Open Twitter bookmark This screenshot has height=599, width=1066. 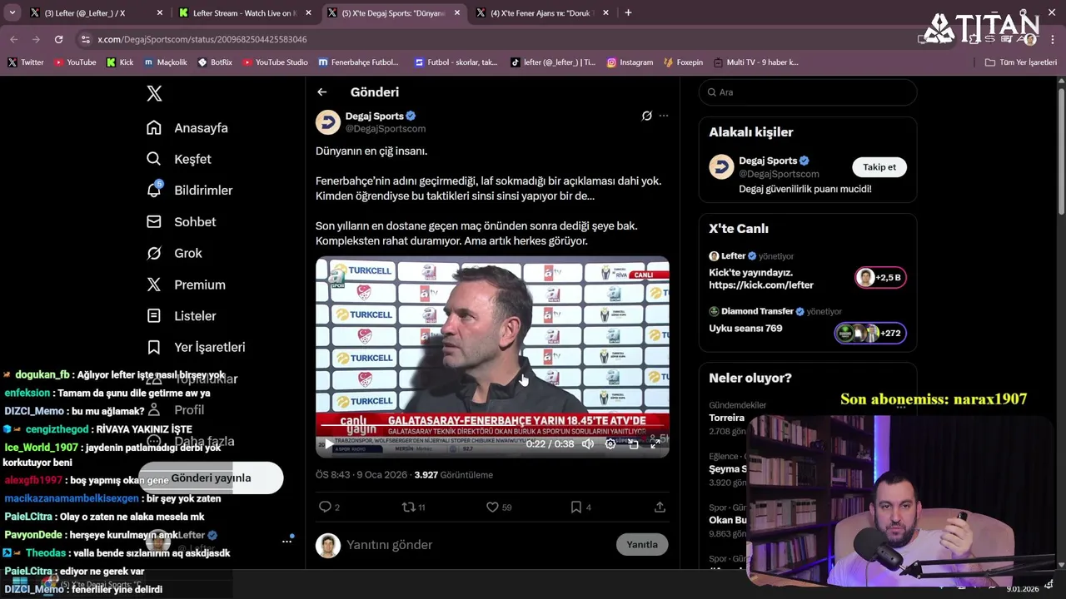(x=26, y=62)
